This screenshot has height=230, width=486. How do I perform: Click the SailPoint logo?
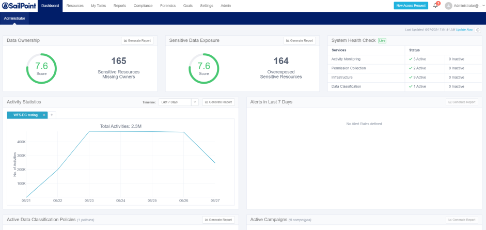click(x=18, y=6)
